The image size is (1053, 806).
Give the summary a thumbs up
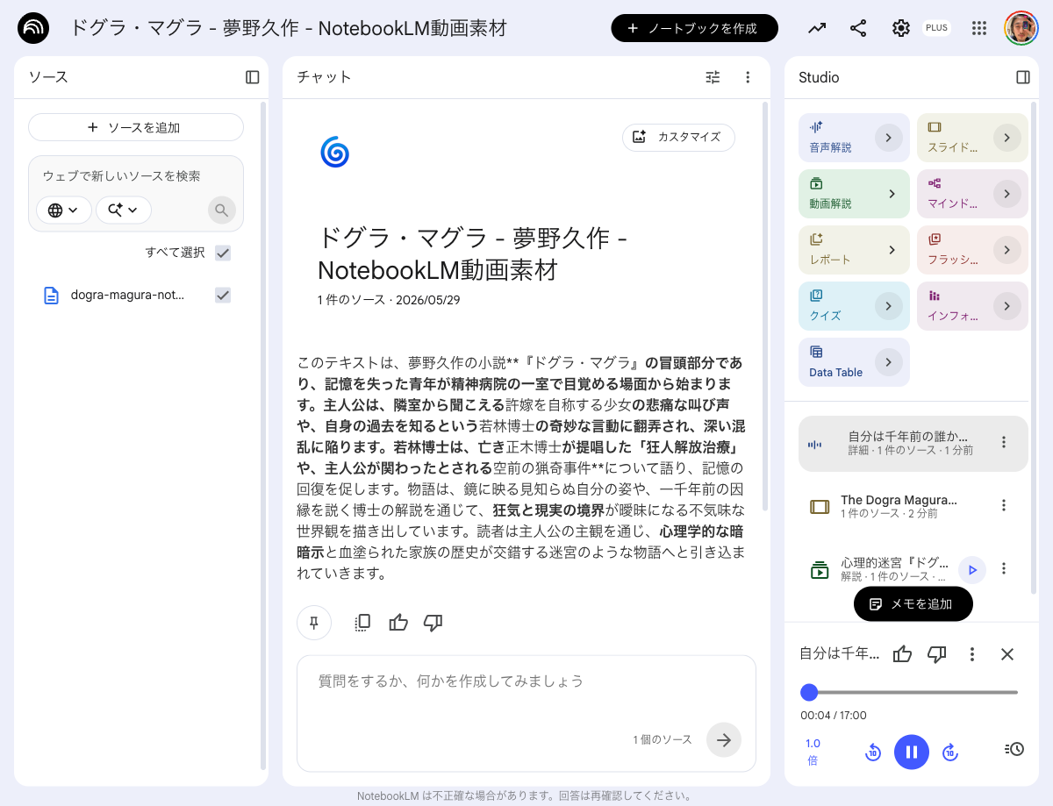(x=398, y=623)
